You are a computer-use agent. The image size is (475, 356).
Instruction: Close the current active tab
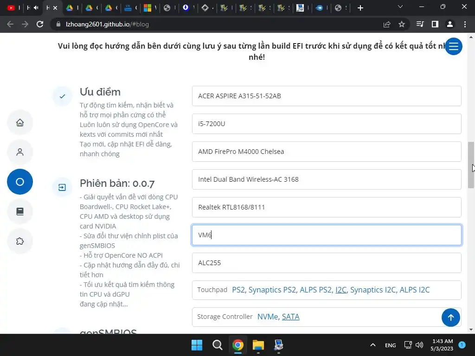pos(55,8)
